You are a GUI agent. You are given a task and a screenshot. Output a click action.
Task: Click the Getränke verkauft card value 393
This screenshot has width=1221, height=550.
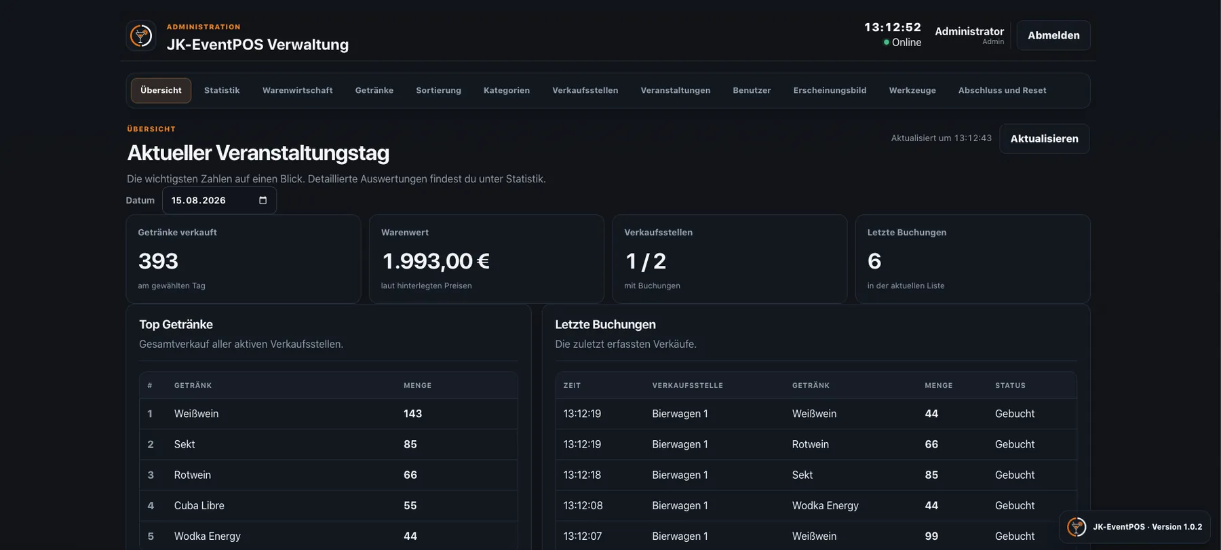(x=158, y=261)
